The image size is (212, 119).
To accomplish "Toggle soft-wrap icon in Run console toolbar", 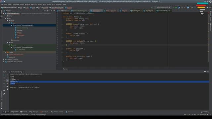I will [7, 81].
